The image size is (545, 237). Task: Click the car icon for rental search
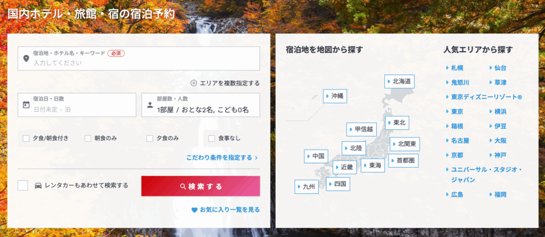38,186
